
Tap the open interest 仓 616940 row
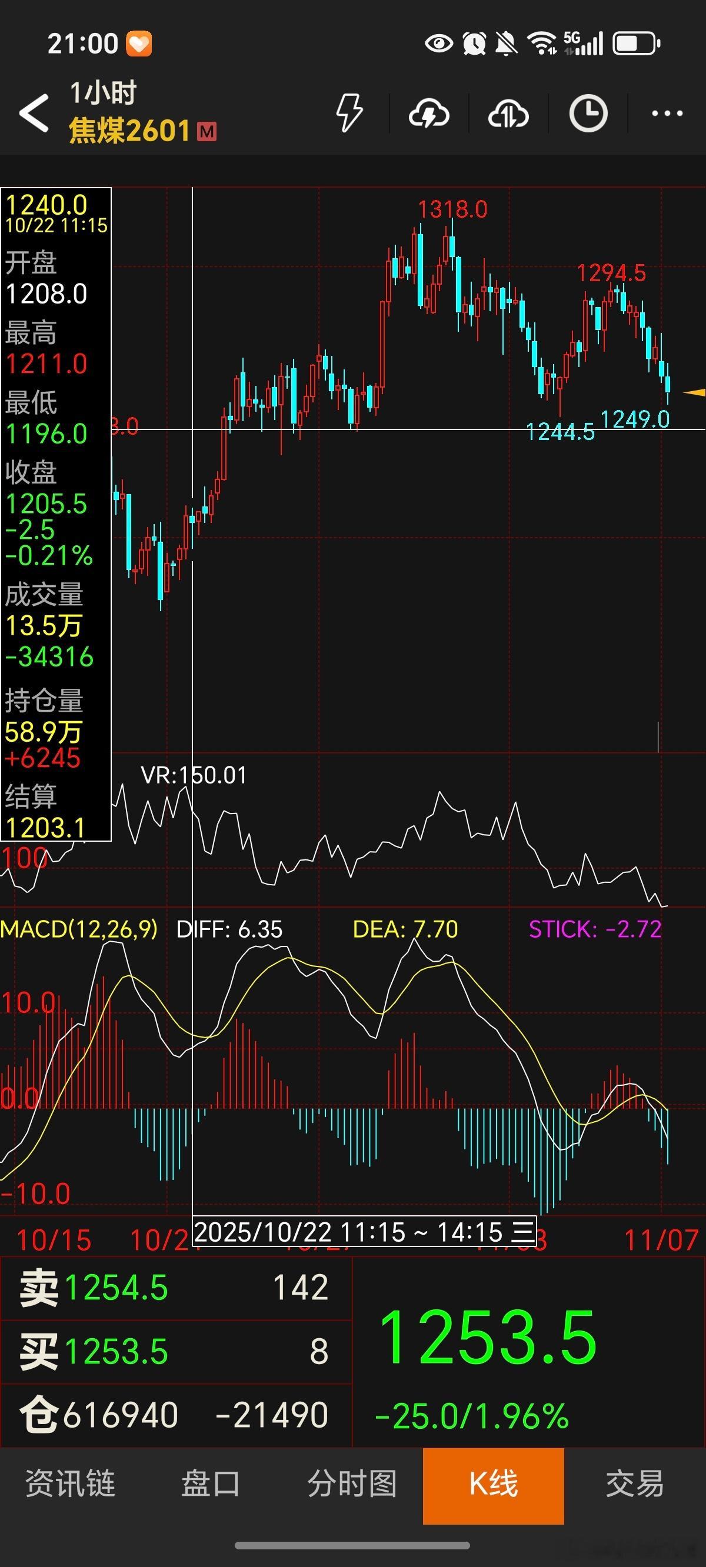[x=176, y=1415]
